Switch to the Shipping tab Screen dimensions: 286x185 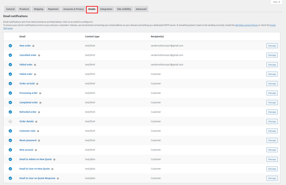[x=38, y=9]
